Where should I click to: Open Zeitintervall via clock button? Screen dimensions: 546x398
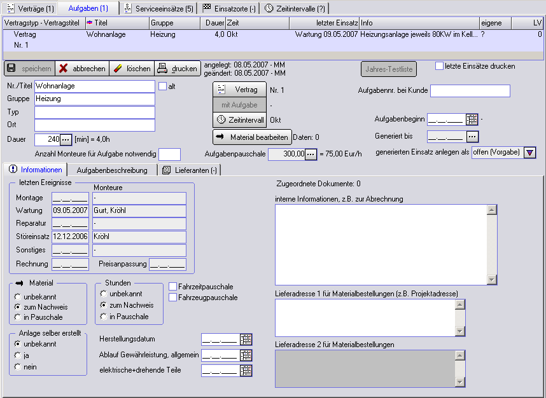(x=239, y=120)
